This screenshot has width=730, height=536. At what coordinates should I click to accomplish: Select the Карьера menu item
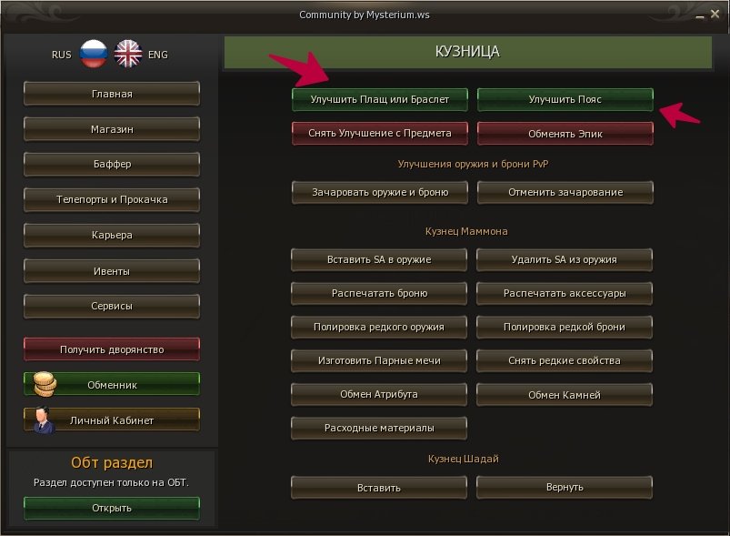click(112, 235)
